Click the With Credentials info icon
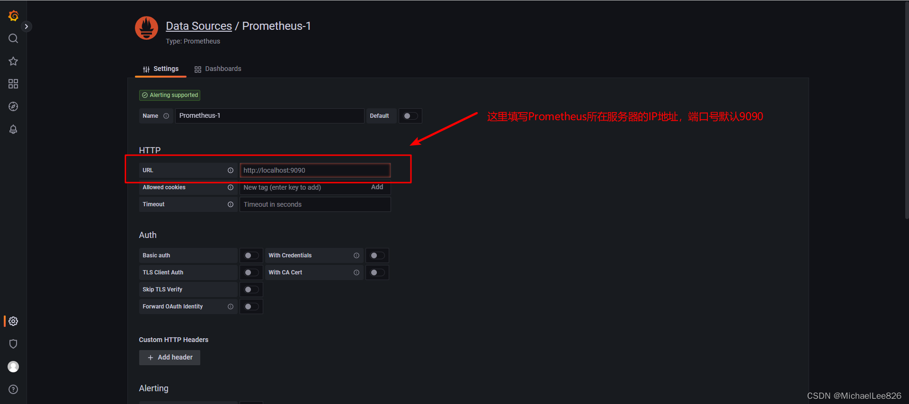909x404 pixels. 356,255
